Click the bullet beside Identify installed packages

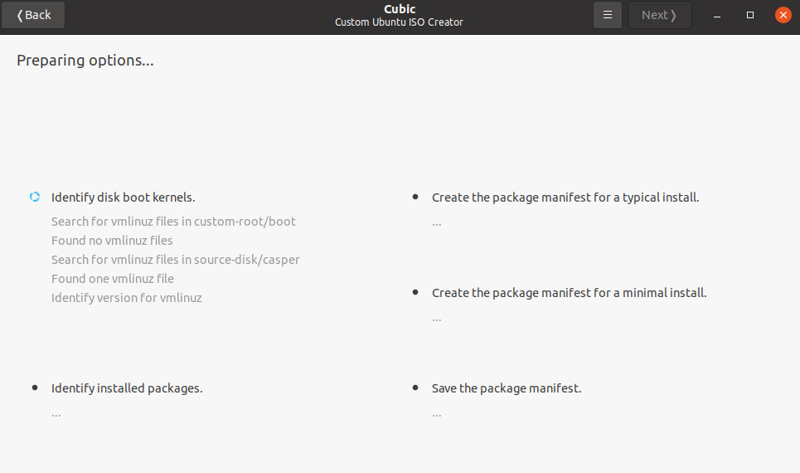click(x=35, y=388)
